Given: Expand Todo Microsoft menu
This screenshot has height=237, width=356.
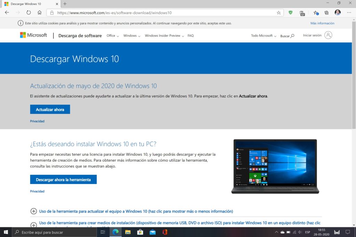Looking at the screenshot, I should point(264,36).
